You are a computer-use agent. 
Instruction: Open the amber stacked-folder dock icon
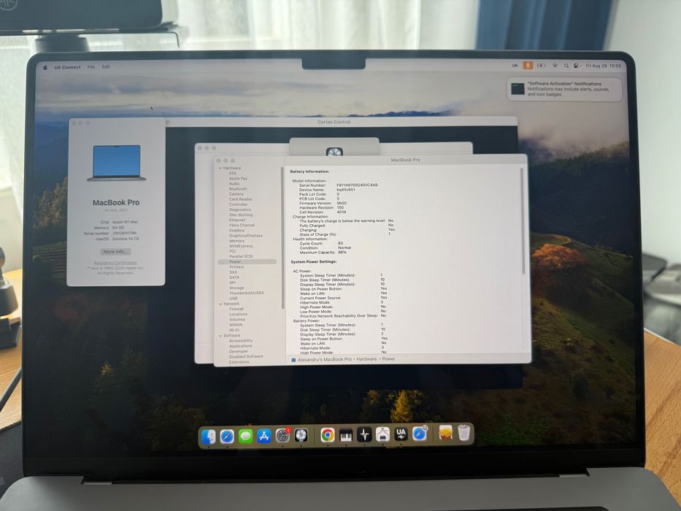[x=445, y=433]
